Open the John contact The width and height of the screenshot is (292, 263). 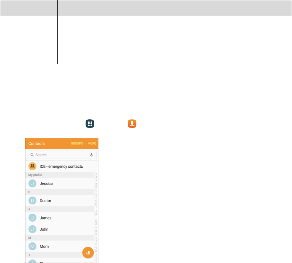click(60, 229)
